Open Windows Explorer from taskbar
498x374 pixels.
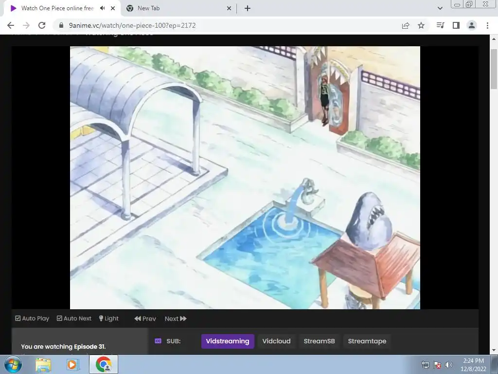[43, 364]
